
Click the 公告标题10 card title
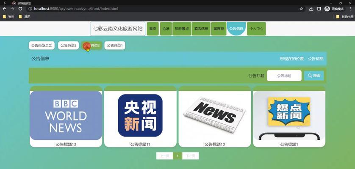[215, 144]
